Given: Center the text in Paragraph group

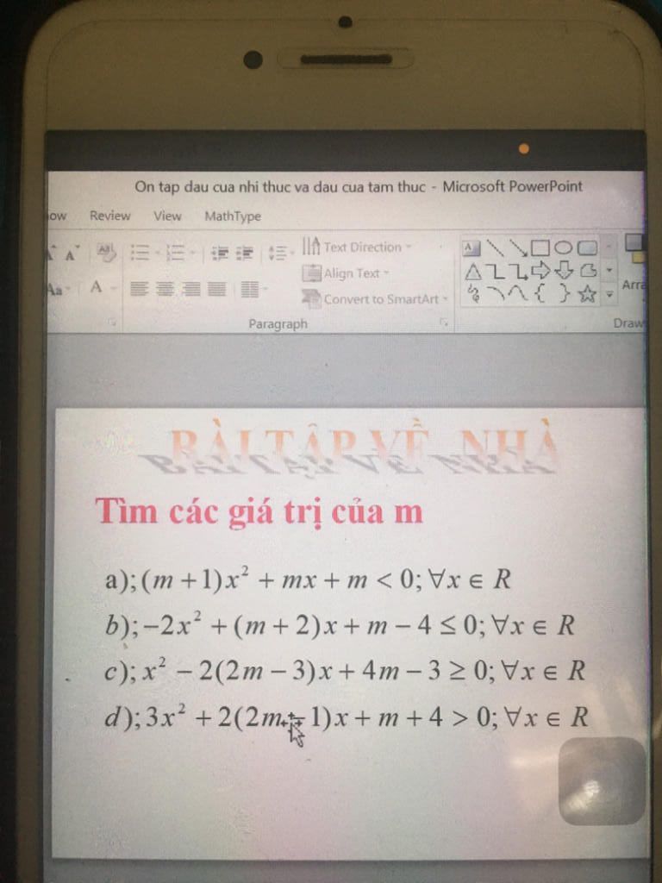Looking at the screenshot, I should (165, 289).
